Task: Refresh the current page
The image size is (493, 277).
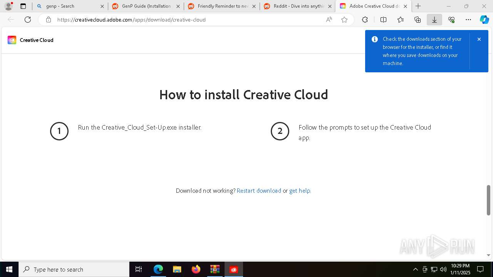Action: [x=28, y=20]
